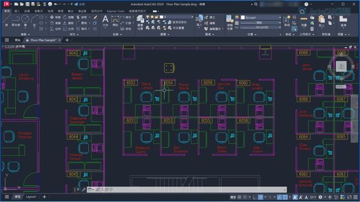The width and height of the screenshot is (360, 202).
Task: Toggle layer 0 lightbulb on/off
Action: point(147,17)
